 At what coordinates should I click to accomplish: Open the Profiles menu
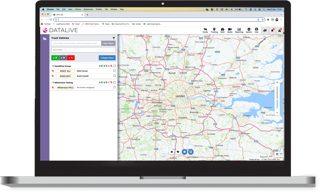(x=99, y=9)
